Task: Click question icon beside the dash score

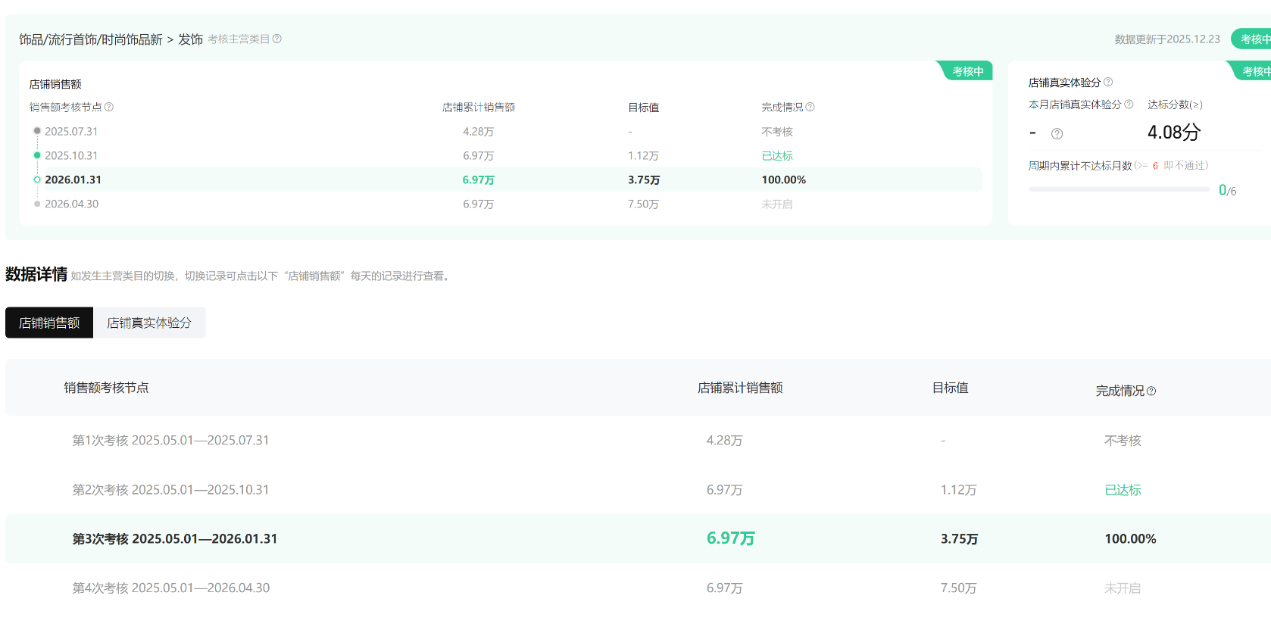Action: (1057, 134)
